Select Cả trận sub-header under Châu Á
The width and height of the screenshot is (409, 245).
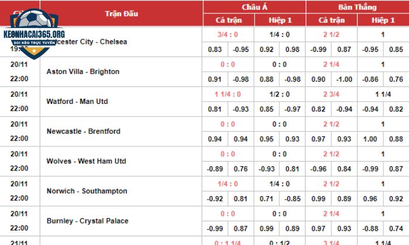(229, 20)
